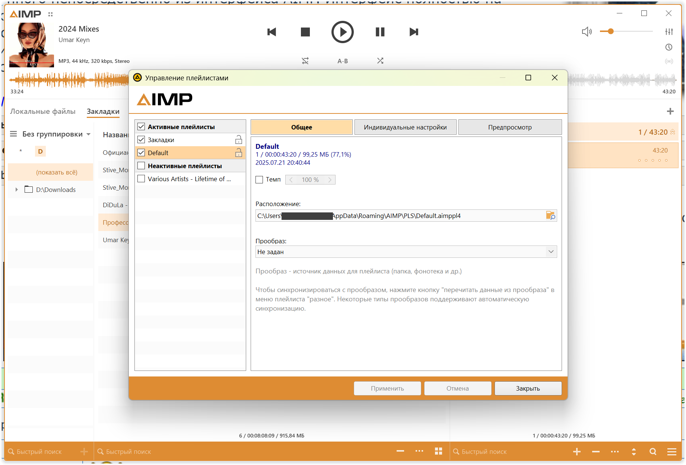
Task: Add a new playlist tab with plus
Action: [670, 111]
